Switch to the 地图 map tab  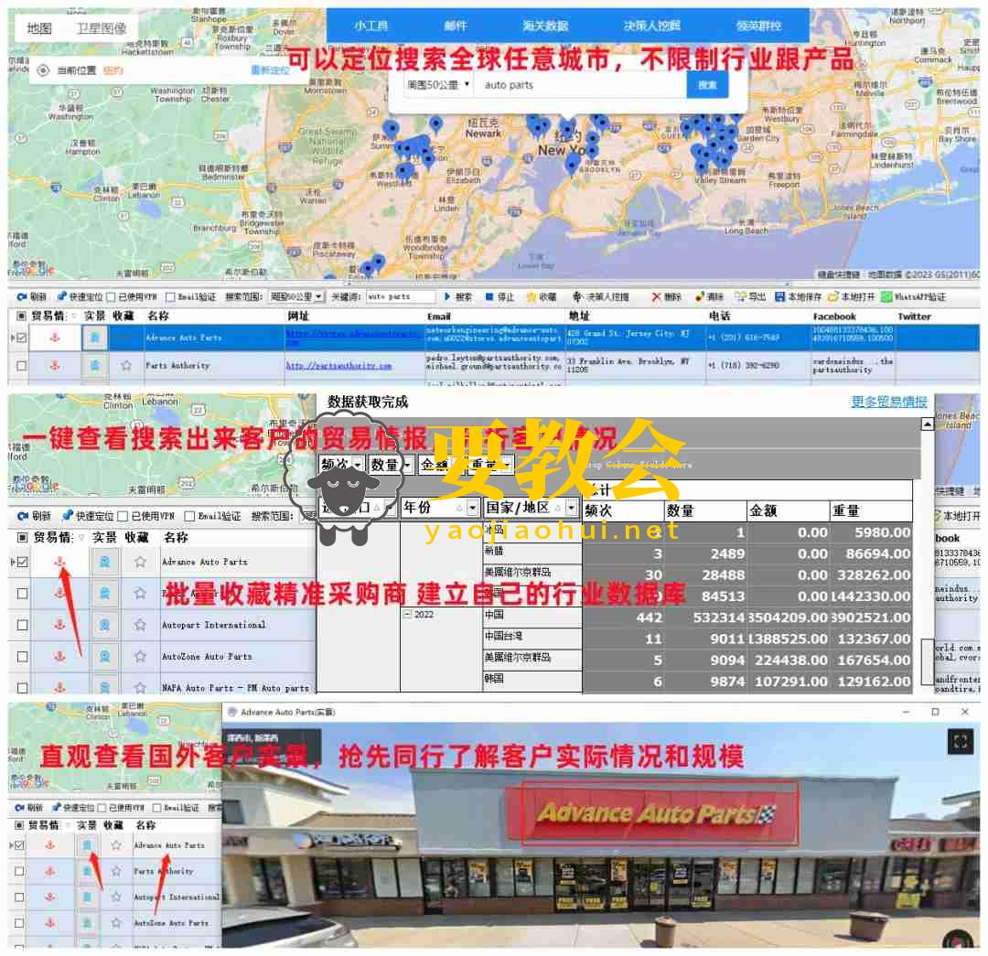click(x=39, y=28)
